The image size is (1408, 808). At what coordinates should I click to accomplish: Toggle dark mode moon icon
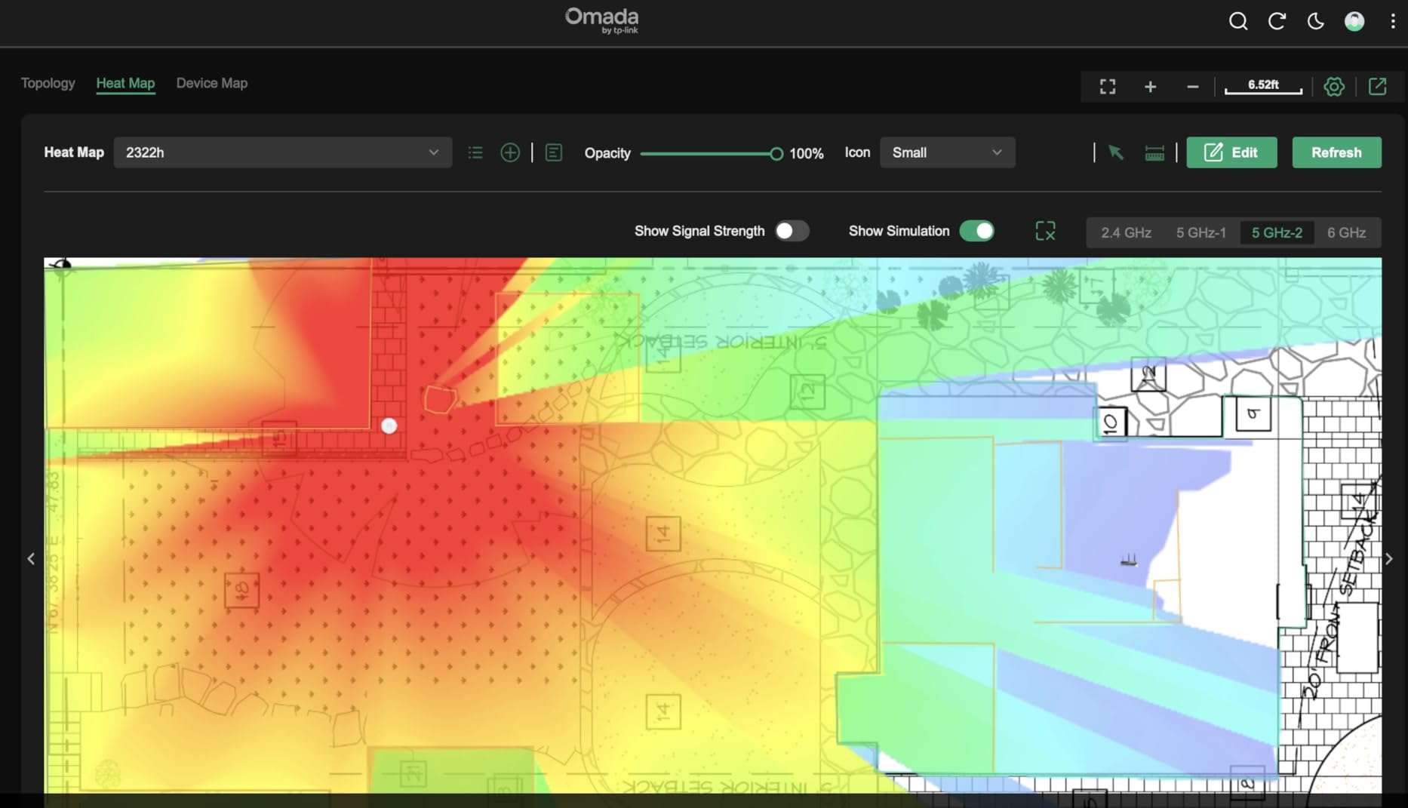click(1315, 21)
